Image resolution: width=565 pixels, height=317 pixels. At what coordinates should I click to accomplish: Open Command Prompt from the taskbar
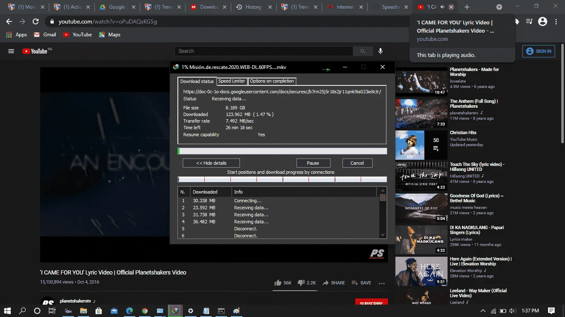coord(221,311)
